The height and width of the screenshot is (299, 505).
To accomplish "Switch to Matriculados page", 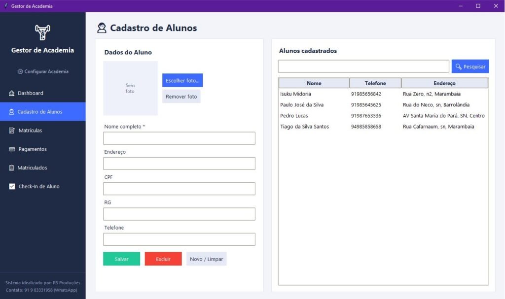I will pos(43,167).
